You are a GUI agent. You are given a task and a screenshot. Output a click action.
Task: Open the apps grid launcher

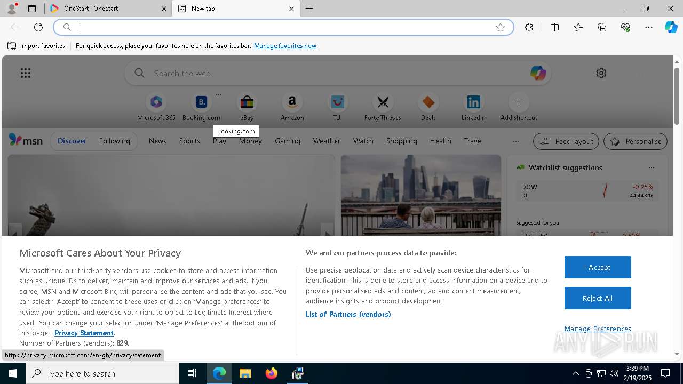click(26, 73)
